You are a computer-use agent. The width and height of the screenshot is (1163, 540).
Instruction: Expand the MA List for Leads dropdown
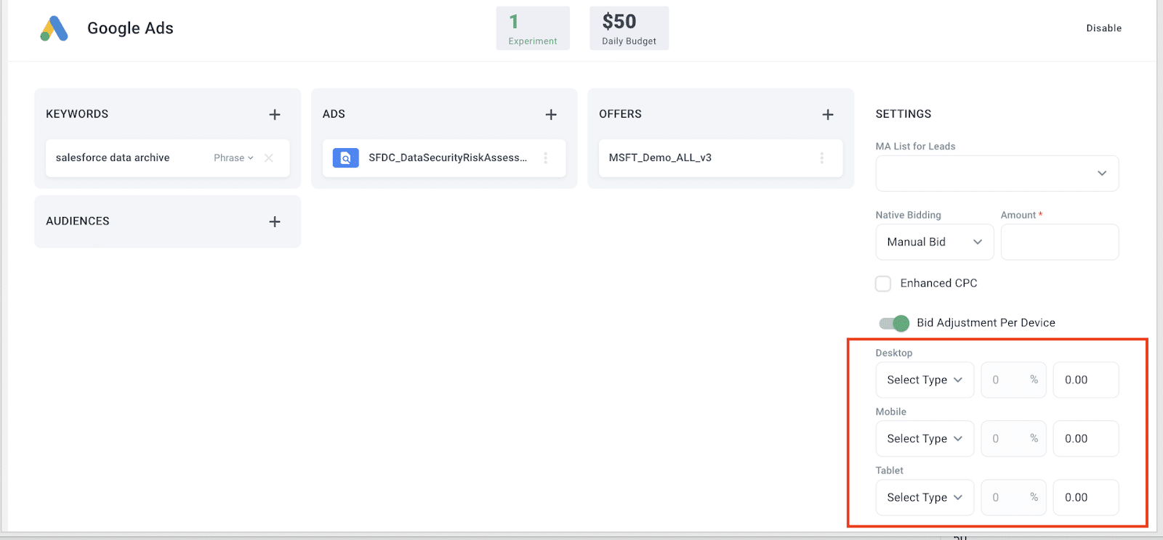997,173
